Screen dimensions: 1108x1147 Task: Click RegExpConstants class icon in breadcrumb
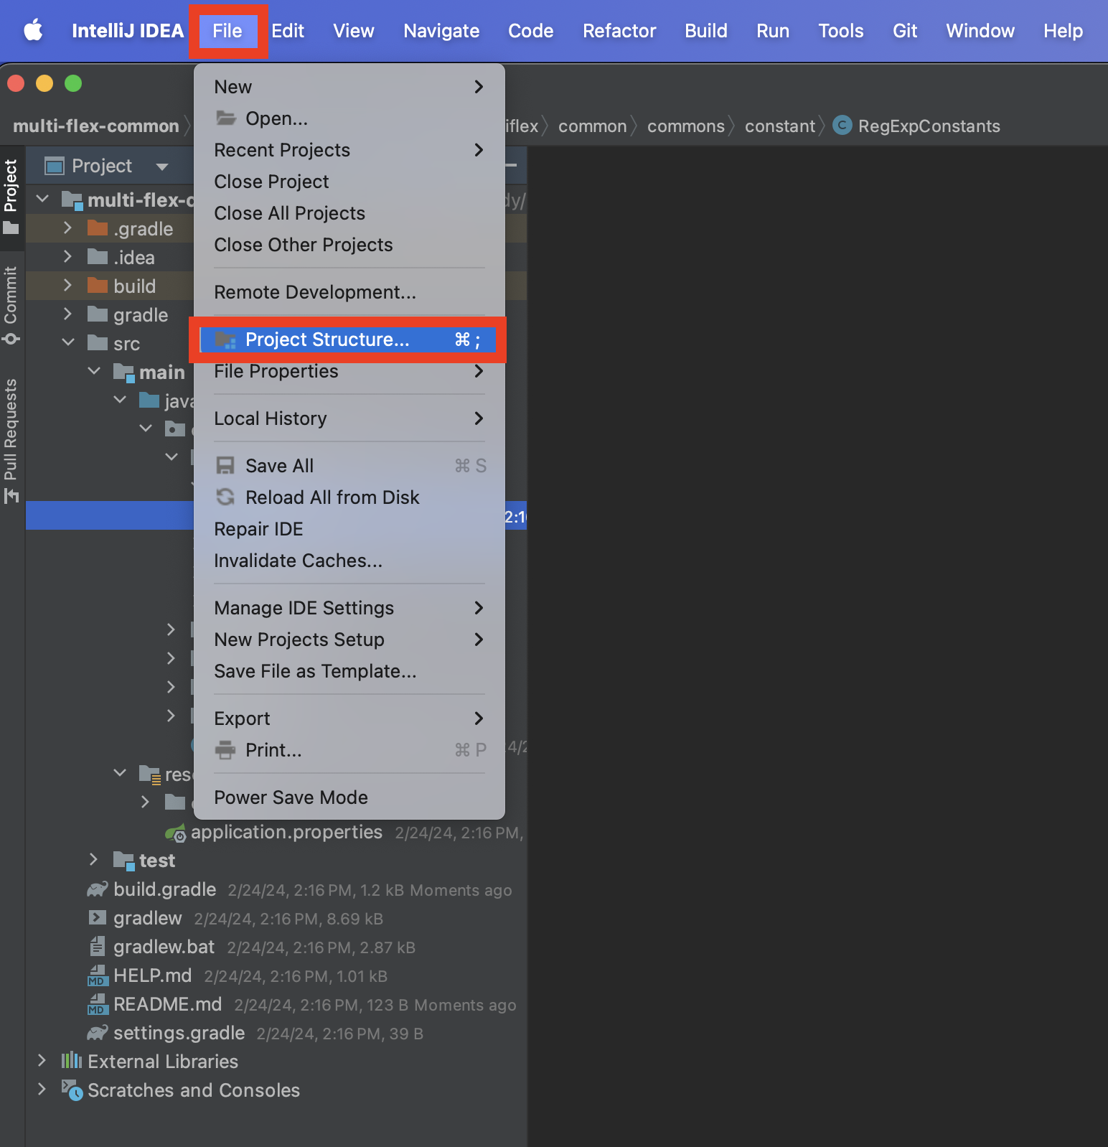pos(842,126)
